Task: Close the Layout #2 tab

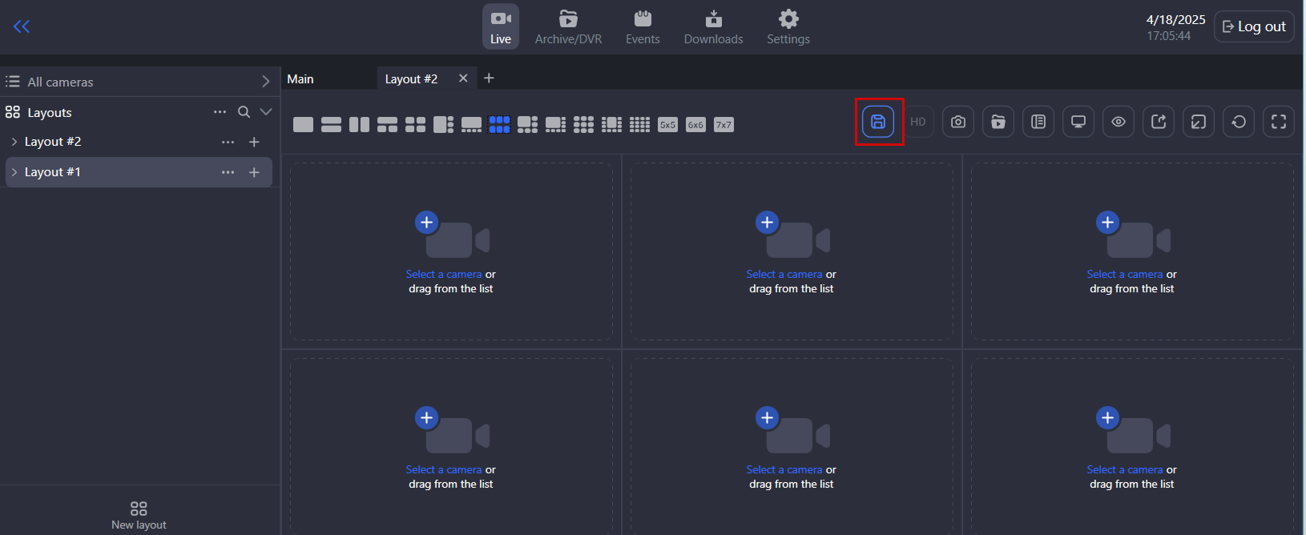Action: (x=463, y=78)
